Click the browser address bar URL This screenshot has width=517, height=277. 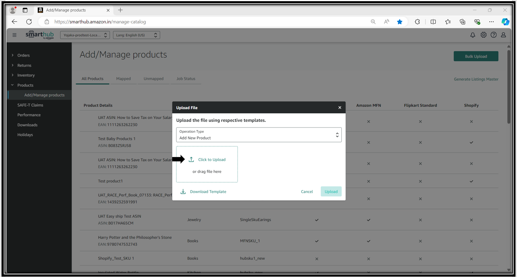pos(100,22)
